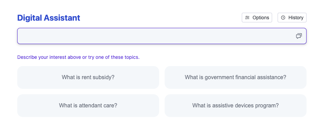Tap the attendant care suggestion card

tap(88, 106)
